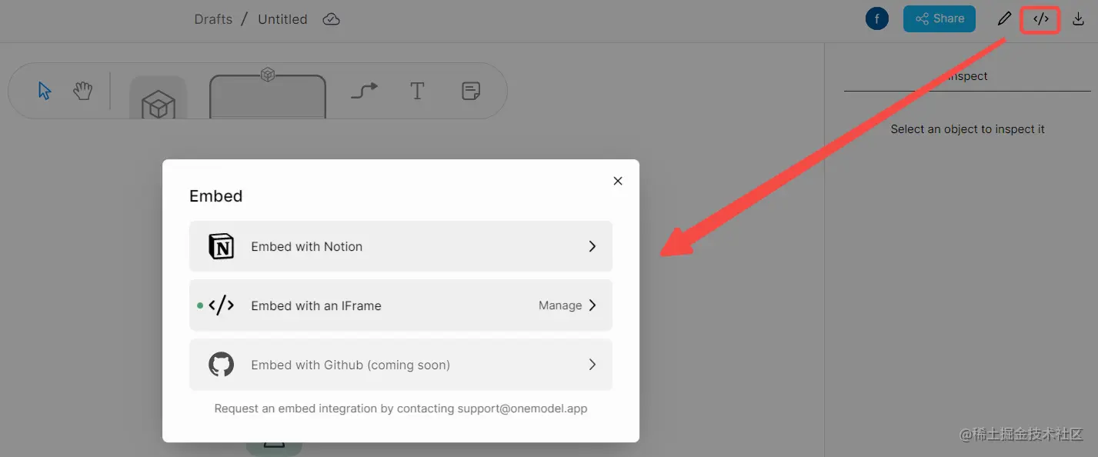Select the Text tool

[x=417, y=92]
